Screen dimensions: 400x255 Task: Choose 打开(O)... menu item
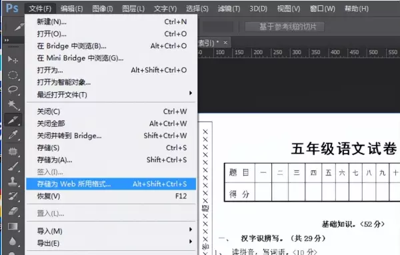(x=111, y=34)
